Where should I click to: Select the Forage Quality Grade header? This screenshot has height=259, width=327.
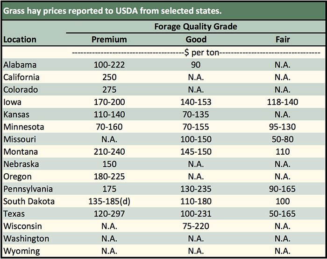(196, 27)
